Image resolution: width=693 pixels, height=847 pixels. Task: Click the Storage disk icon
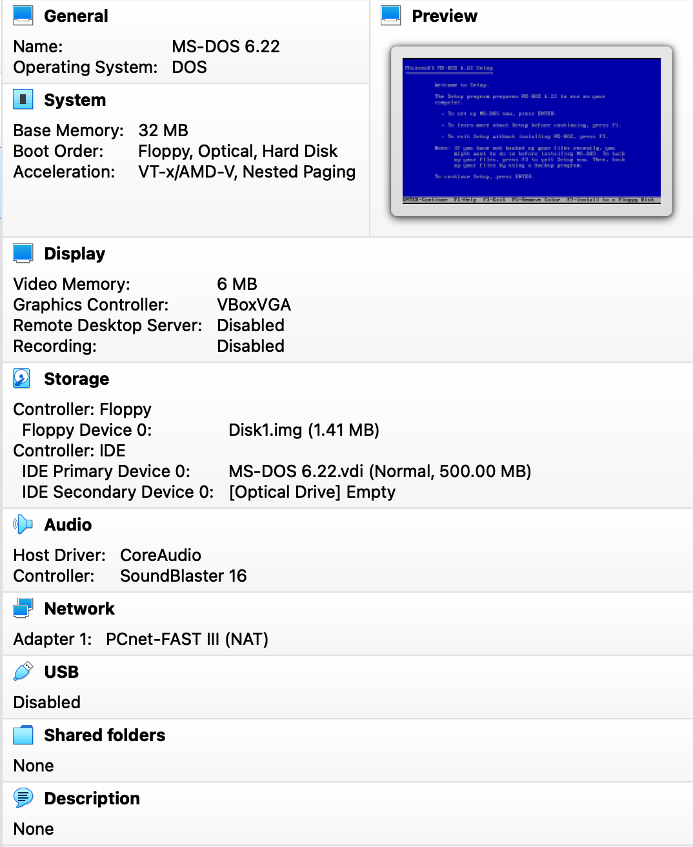21,378
